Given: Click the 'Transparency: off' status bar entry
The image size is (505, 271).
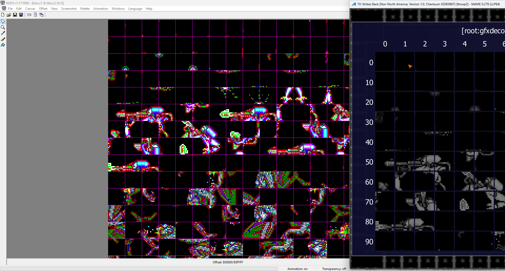Looking at the screenshot, I should (334, 269).
